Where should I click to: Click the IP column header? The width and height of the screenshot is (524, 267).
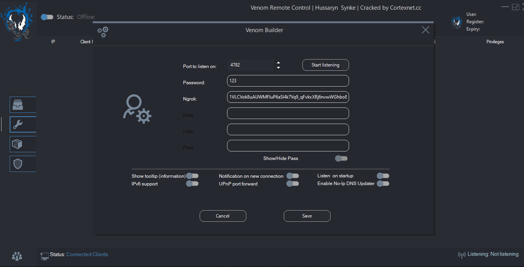53,42
